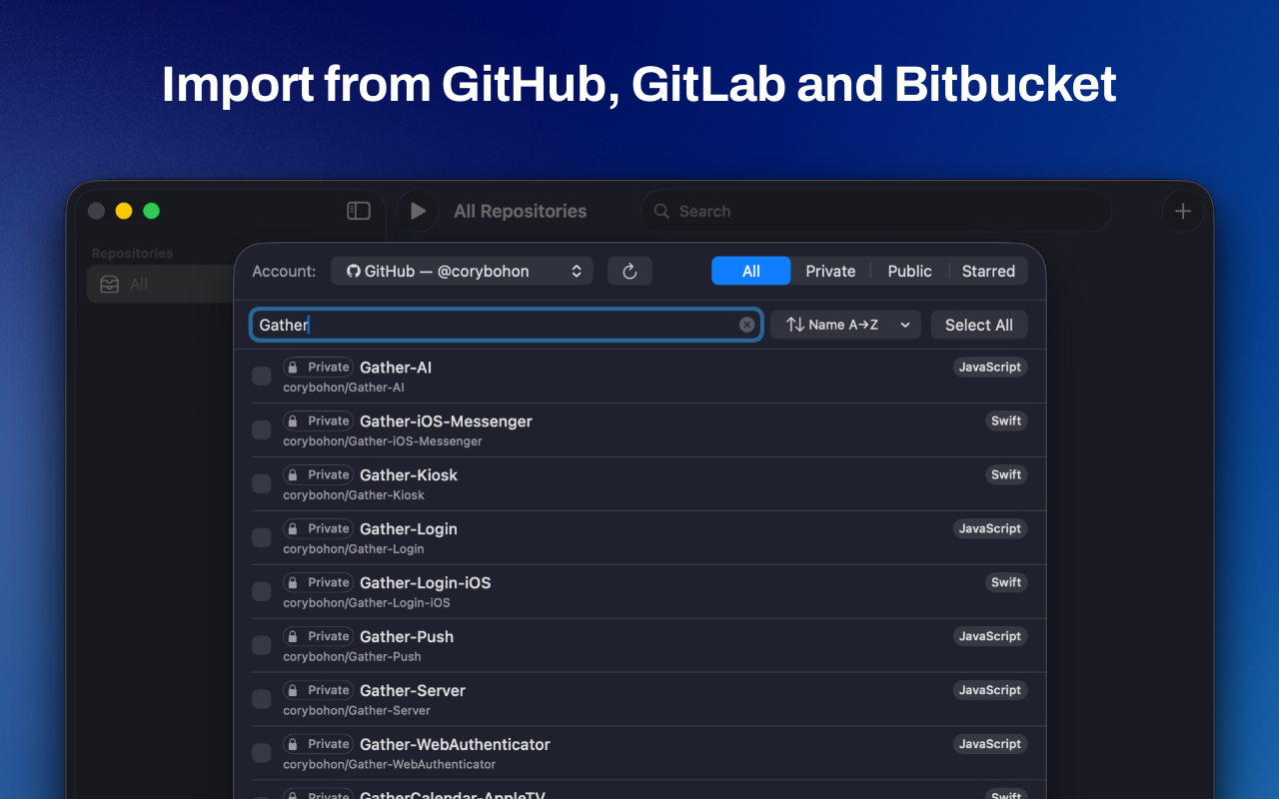
Task: Tick the Gather-Login checkbox
Action: point(262,538)
